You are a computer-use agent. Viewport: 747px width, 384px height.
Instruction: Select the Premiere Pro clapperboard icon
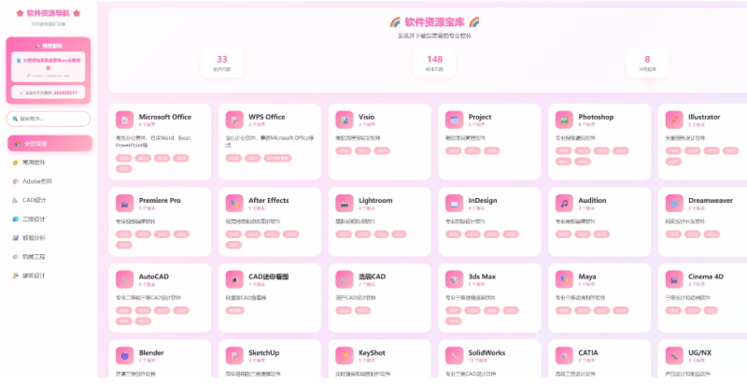pos(124,204)
